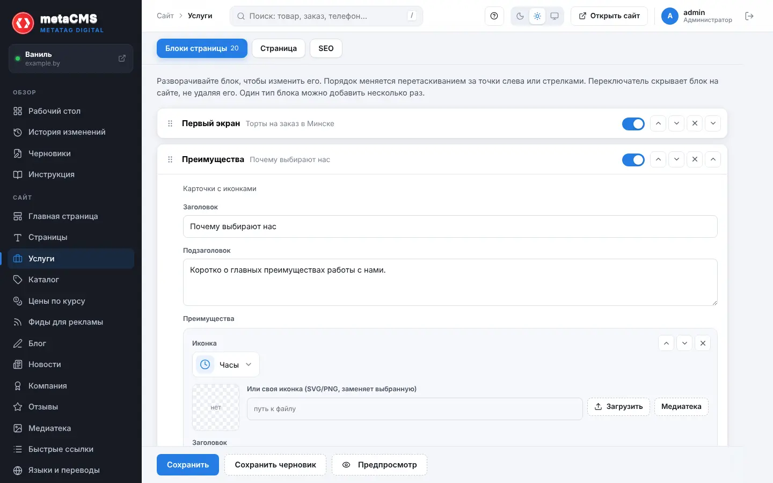773x483 pixels.
Task: Click drag handle of Преимущества block
Action: [170, 159]
